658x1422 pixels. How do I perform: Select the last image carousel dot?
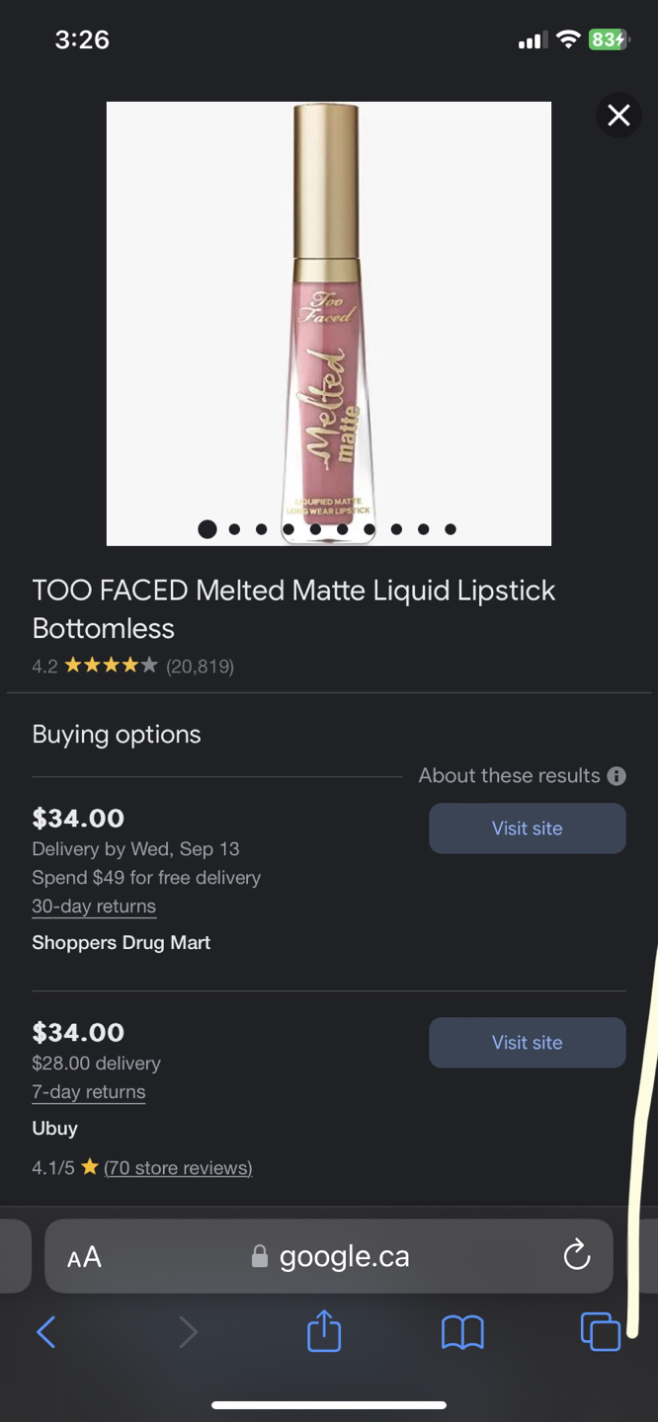click(x=451, y=529)
